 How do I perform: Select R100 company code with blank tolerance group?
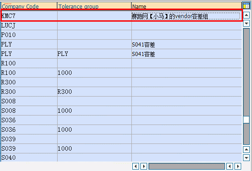[29, 63]
